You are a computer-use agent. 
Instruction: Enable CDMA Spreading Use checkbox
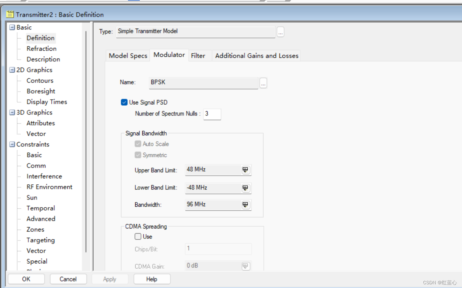(138, 236)
